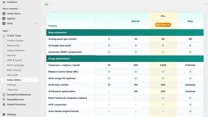Open the three-dots more menu
Viewport: 208px width, 117px height.
[x=205, y=4]
